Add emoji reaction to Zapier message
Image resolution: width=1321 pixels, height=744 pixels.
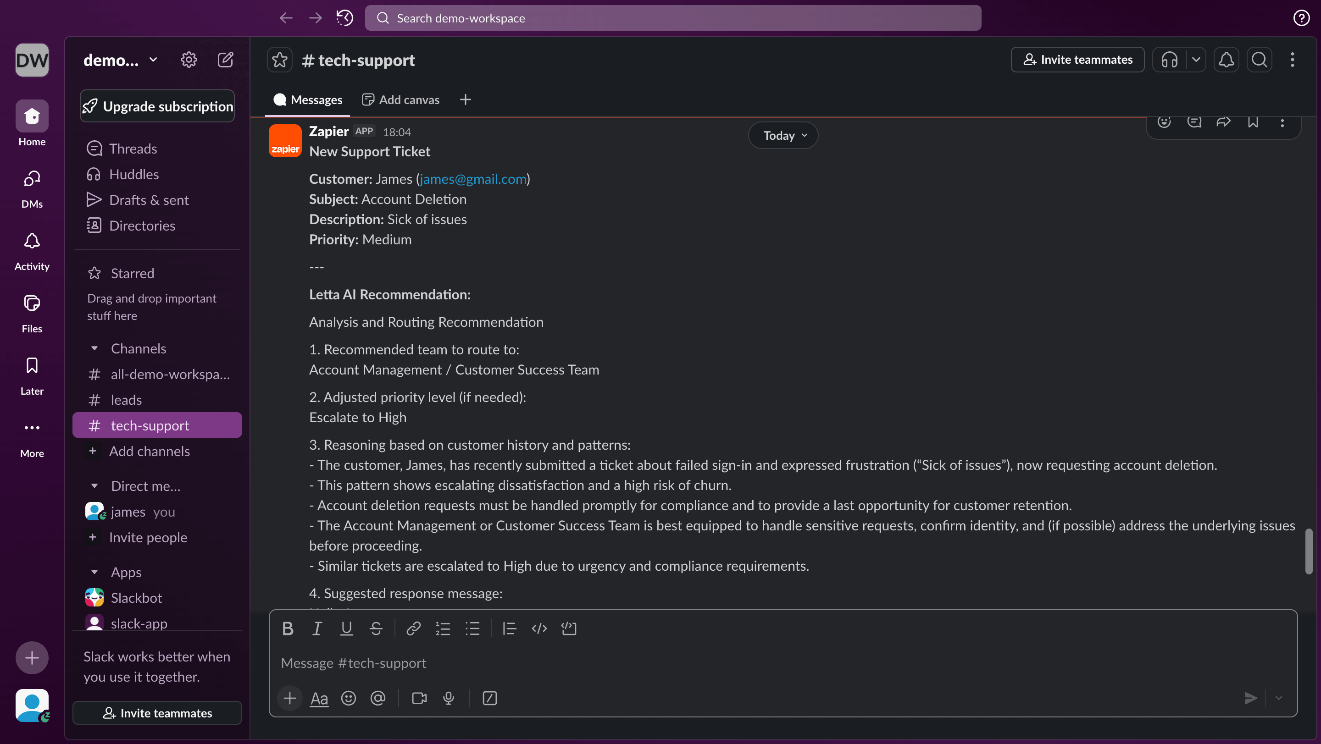click(1164, 122)
